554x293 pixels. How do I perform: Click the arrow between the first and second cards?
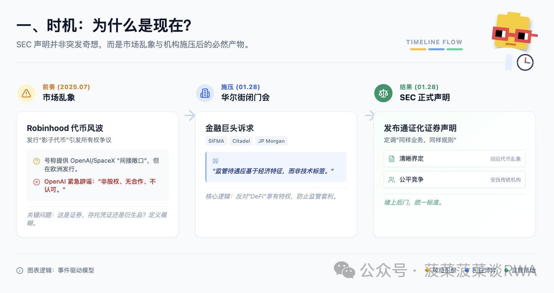tap(190, 115)
